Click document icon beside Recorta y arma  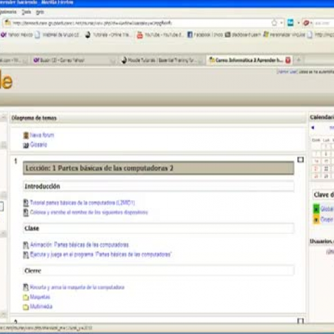pos(26,287)
